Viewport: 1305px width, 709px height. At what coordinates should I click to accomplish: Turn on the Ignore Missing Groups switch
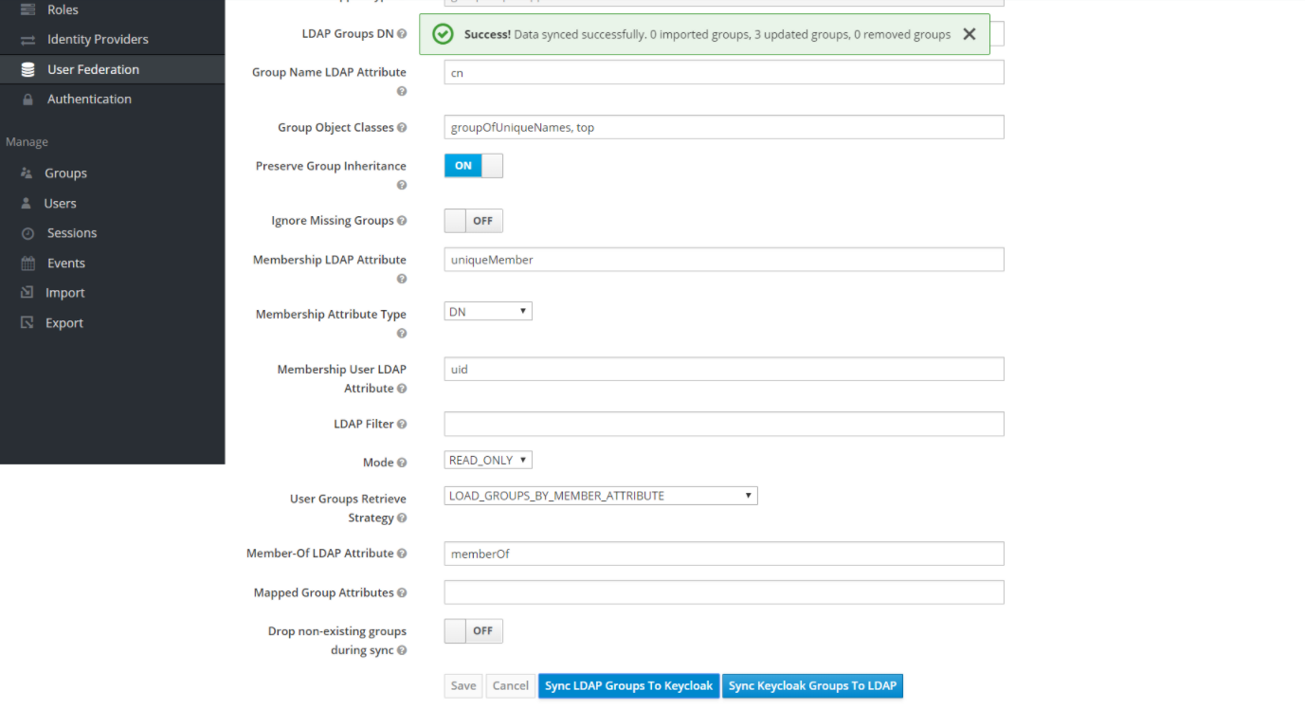474,221
